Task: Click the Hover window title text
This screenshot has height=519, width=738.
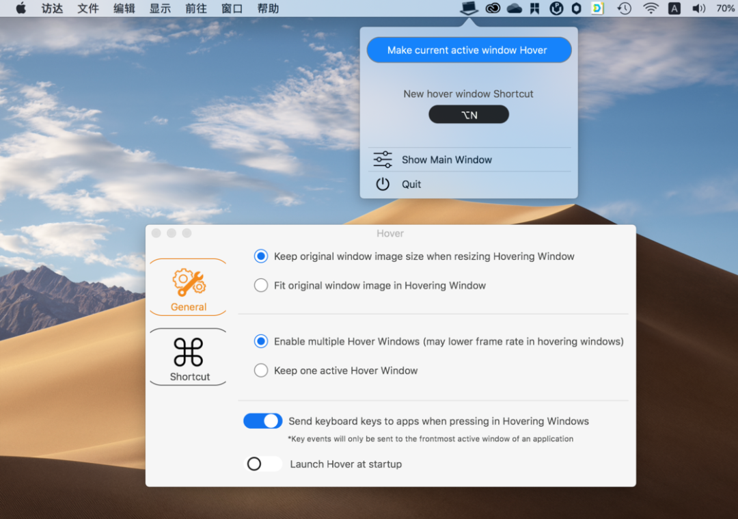Action: (390, 233)
